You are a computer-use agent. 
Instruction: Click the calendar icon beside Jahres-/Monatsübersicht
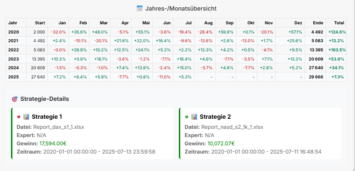pos(140,9)
